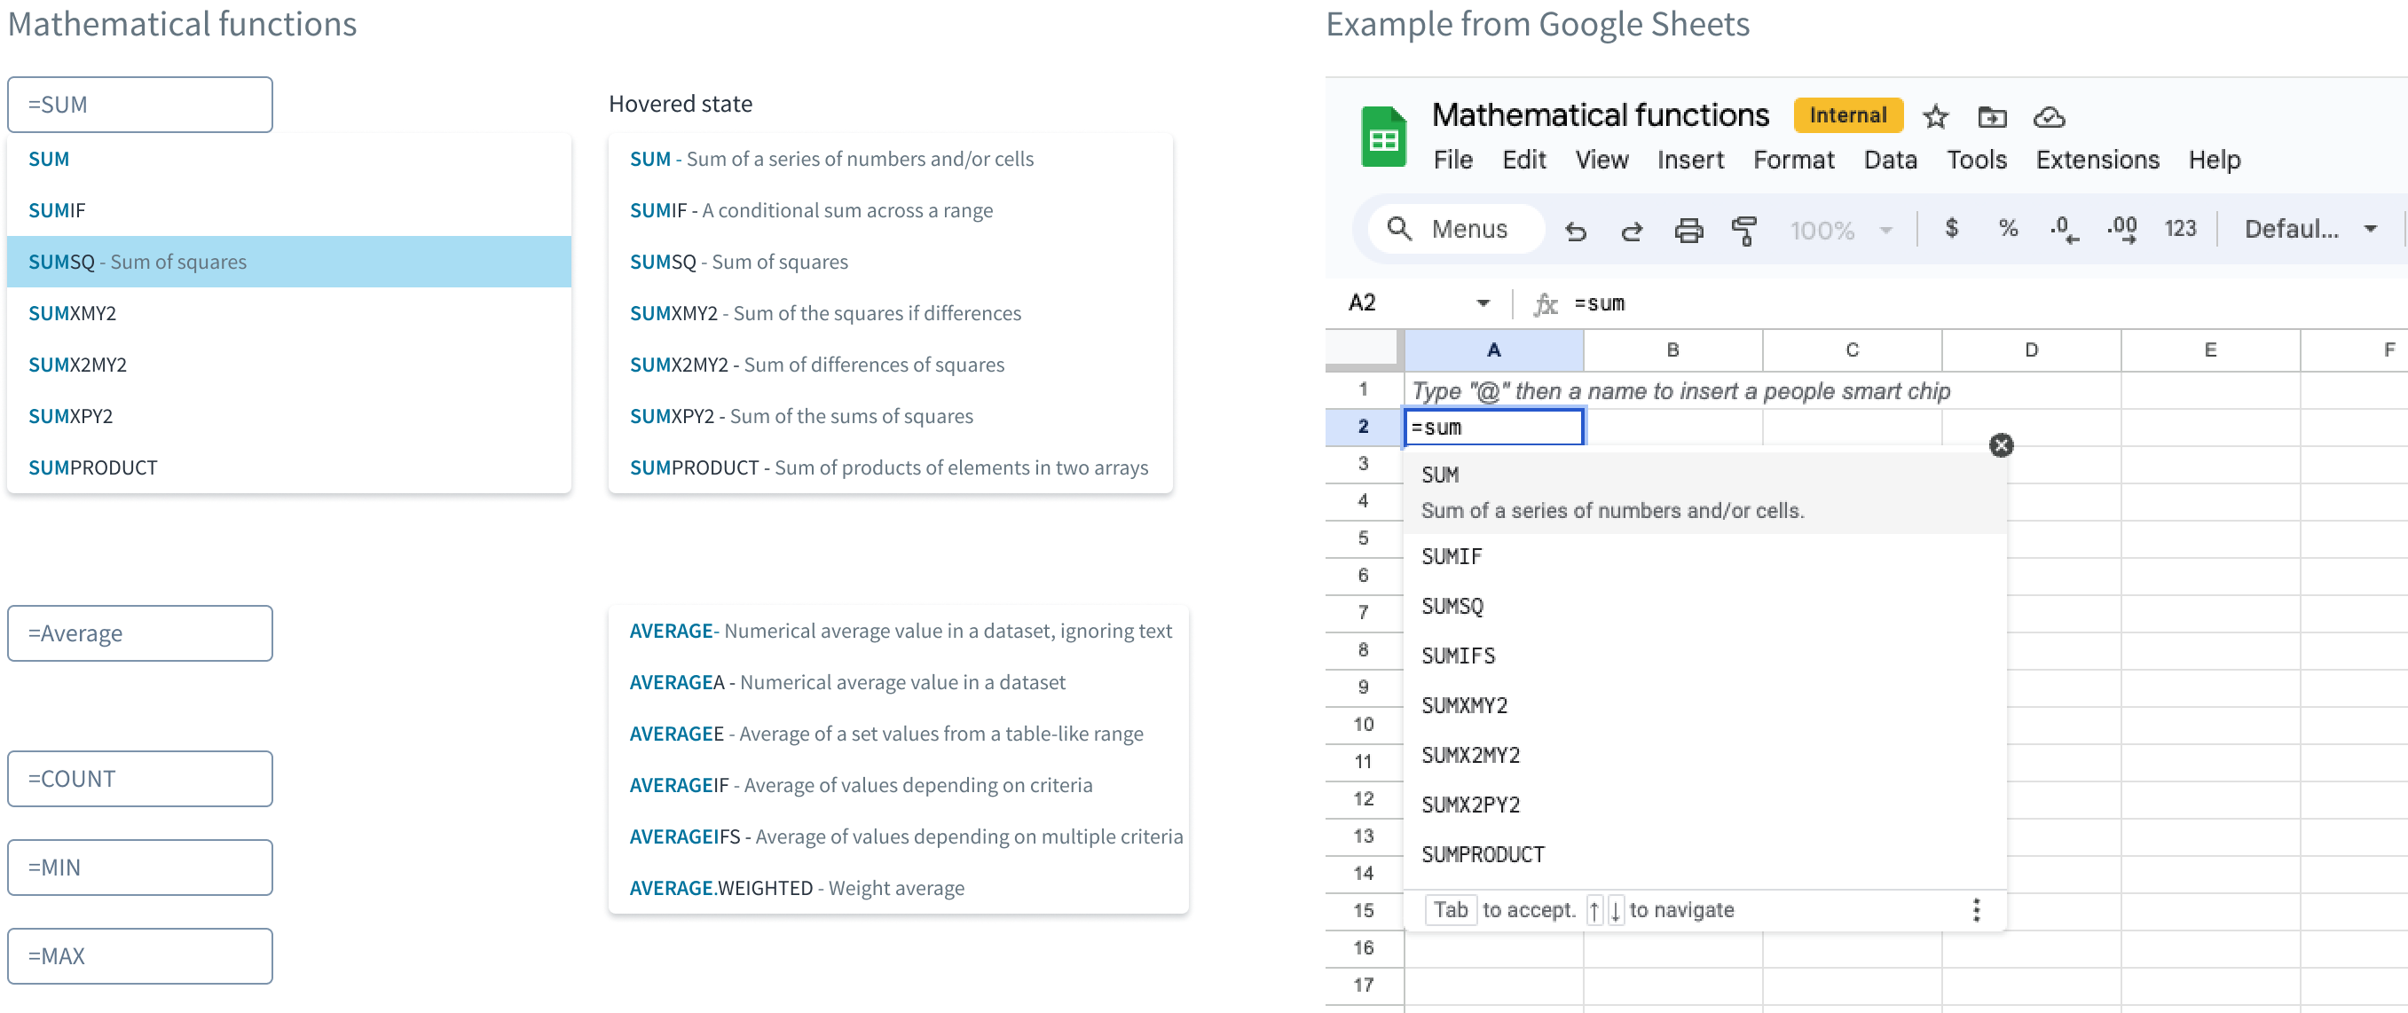Select SUMPRODUCT in Sheets suggestion list
2408x1013 pixels.
tap(1705, 854)
